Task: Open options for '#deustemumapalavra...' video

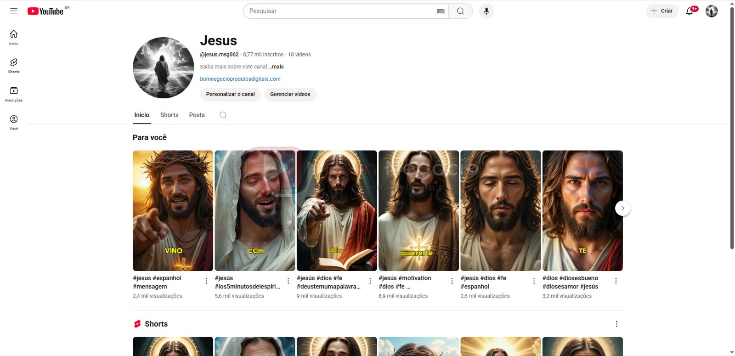Action: [x=370, y=281]
